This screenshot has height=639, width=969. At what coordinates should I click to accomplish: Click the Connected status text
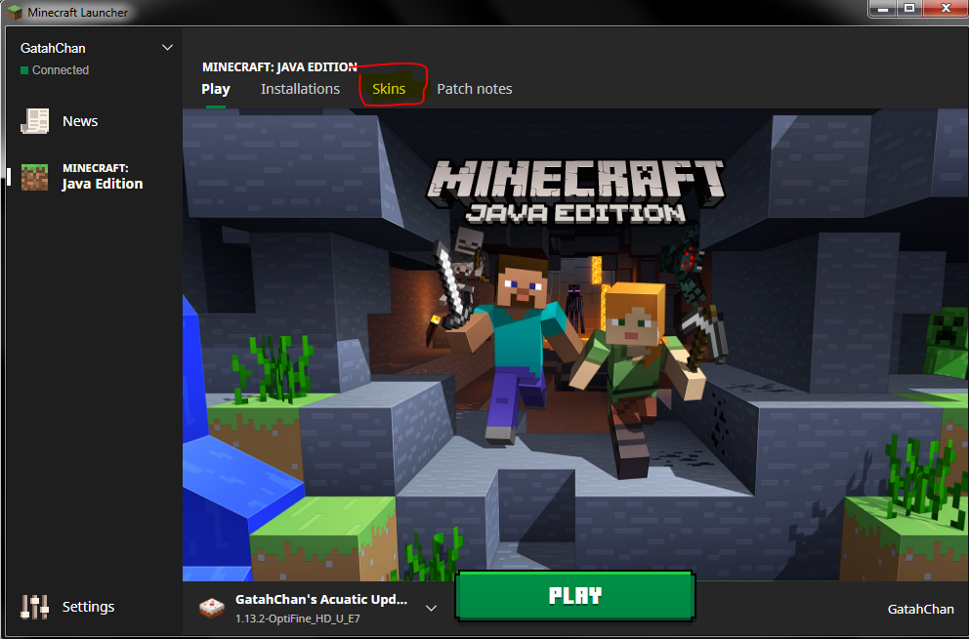61,70
